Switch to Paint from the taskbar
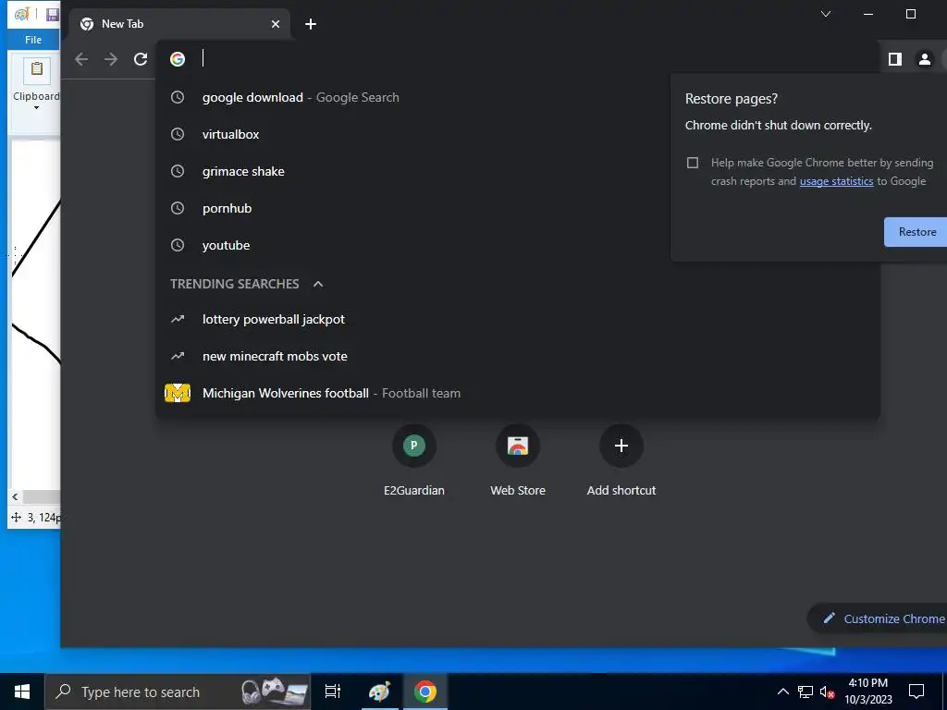The image size is (947, 710). [x=380, y=692]
